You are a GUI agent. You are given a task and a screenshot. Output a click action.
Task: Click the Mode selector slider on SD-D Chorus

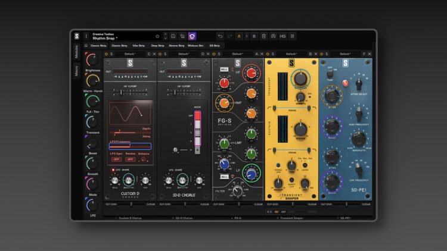[197, 132]
